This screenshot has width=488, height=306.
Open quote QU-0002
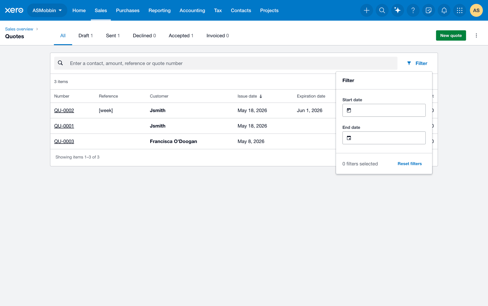(x=64, y=110)
